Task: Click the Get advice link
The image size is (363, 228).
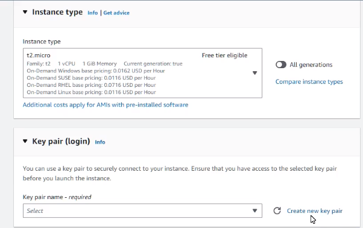Action: click(116, 13)
